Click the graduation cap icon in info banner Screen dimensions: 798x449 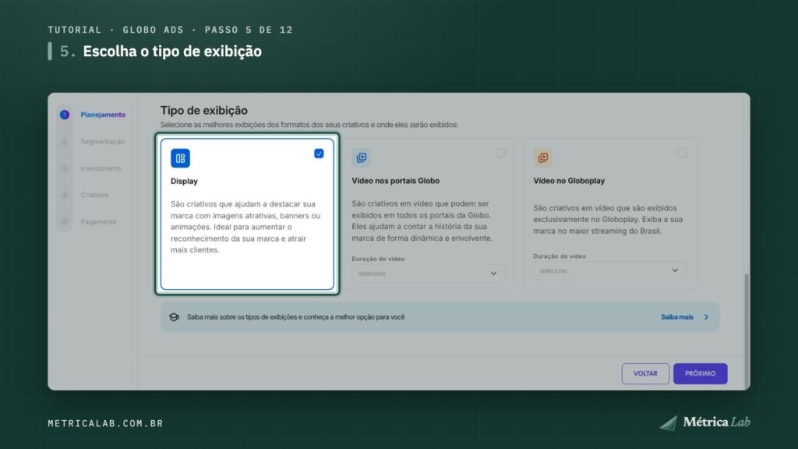pyautogui.click(x=174, y=317)
